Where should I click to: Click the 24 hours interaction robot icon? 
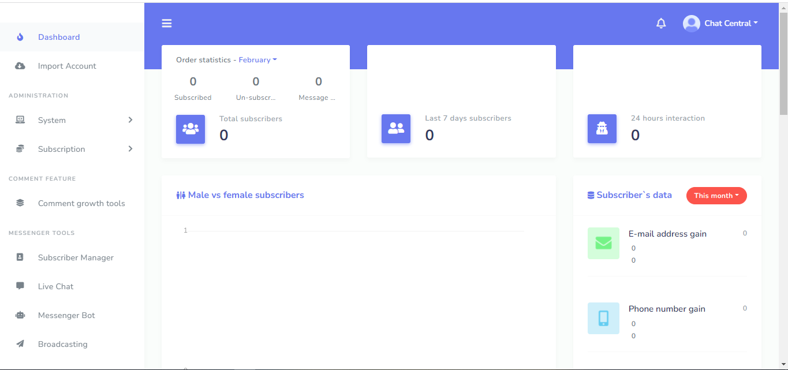(x=602, y=129)
